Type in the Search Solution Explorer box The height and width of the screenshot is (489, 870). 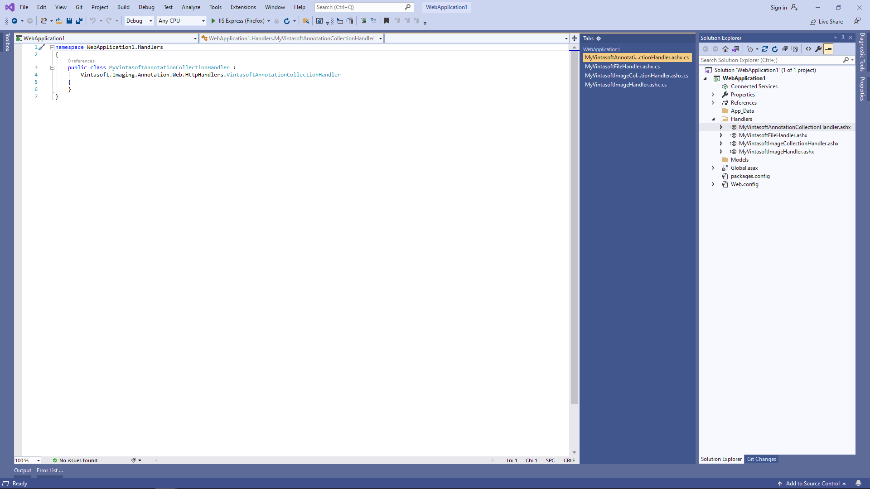click(x=770, y=60)
